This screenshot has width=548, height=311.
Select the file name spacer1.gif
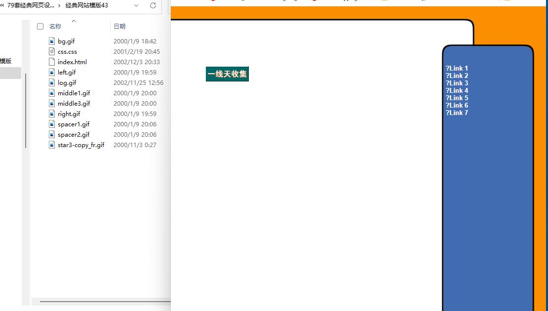click(x=74, y=124)
